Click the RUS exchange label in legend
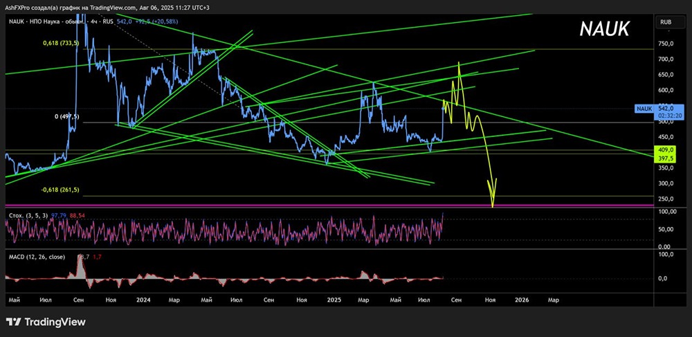 [x=108, y=21]
